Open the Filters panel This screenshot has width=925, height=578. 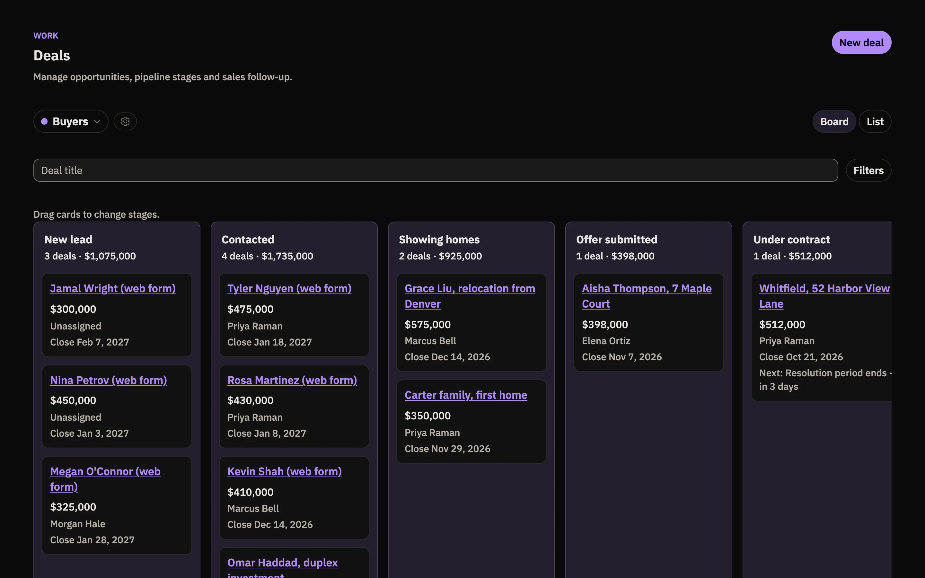(x=868, y=170)
